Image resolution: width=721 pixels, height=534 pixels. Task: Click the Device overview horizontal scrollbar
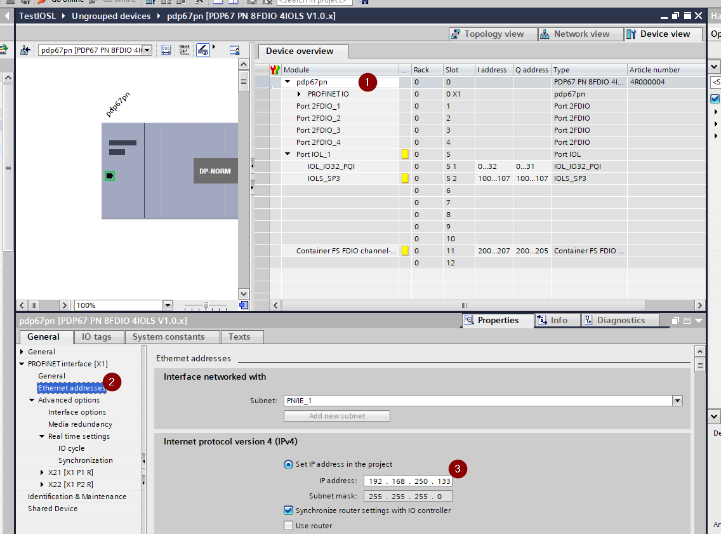point(464,305)
